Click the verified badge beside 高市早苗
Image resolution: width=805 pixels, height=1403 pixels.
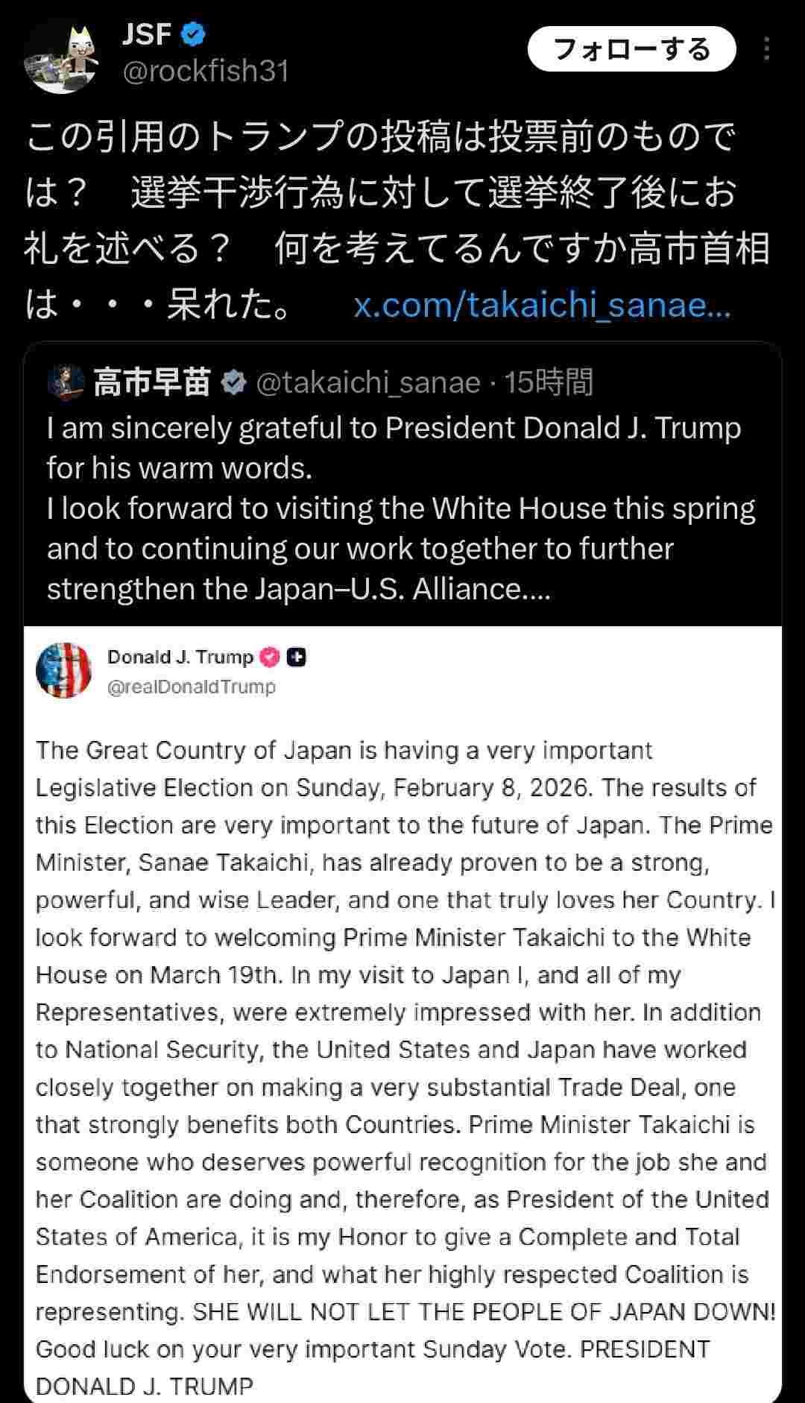[x=234, y=382]
